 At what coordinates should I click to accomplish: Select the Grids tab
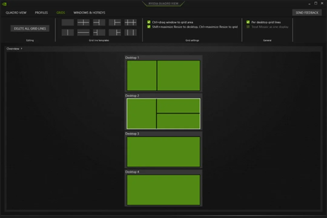(61, 12)
